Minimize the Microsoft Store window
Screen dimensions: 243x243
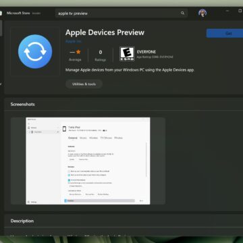click(x=227, y=11)
